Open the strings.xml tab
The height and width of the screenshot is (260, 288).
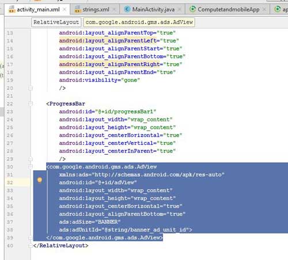96,9
